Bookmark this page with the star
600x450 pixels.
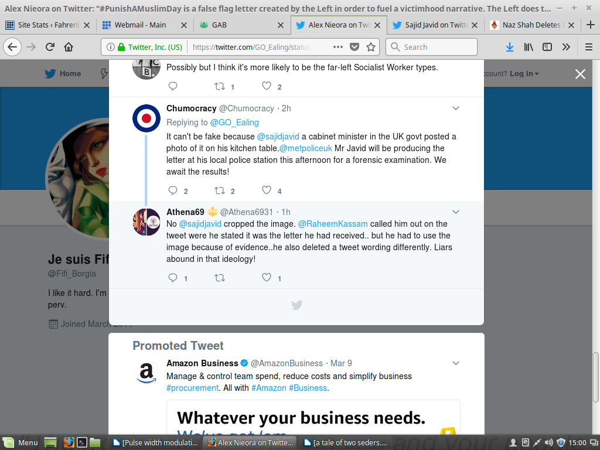tap(370, 47)
